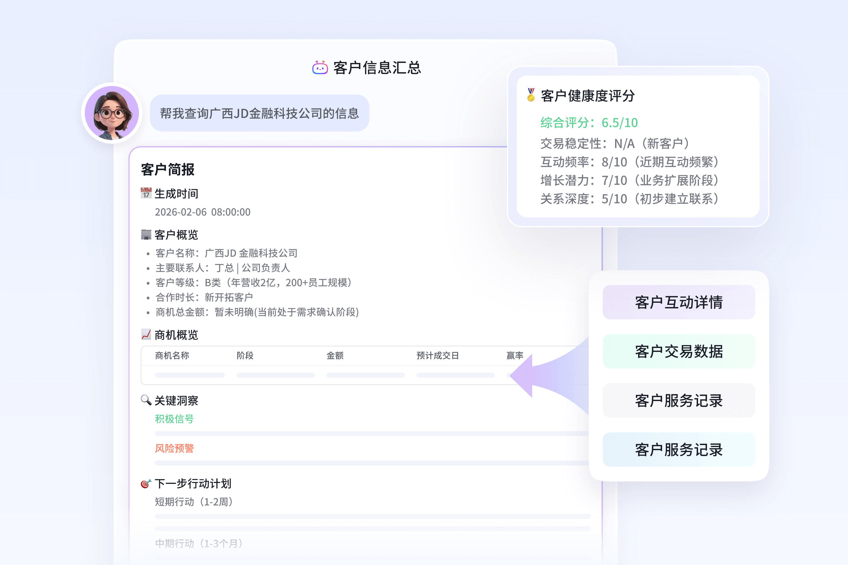This screenshot has width=848, height=565.
Task: Click the 预计成交日 column header
Action: [438, 356]
